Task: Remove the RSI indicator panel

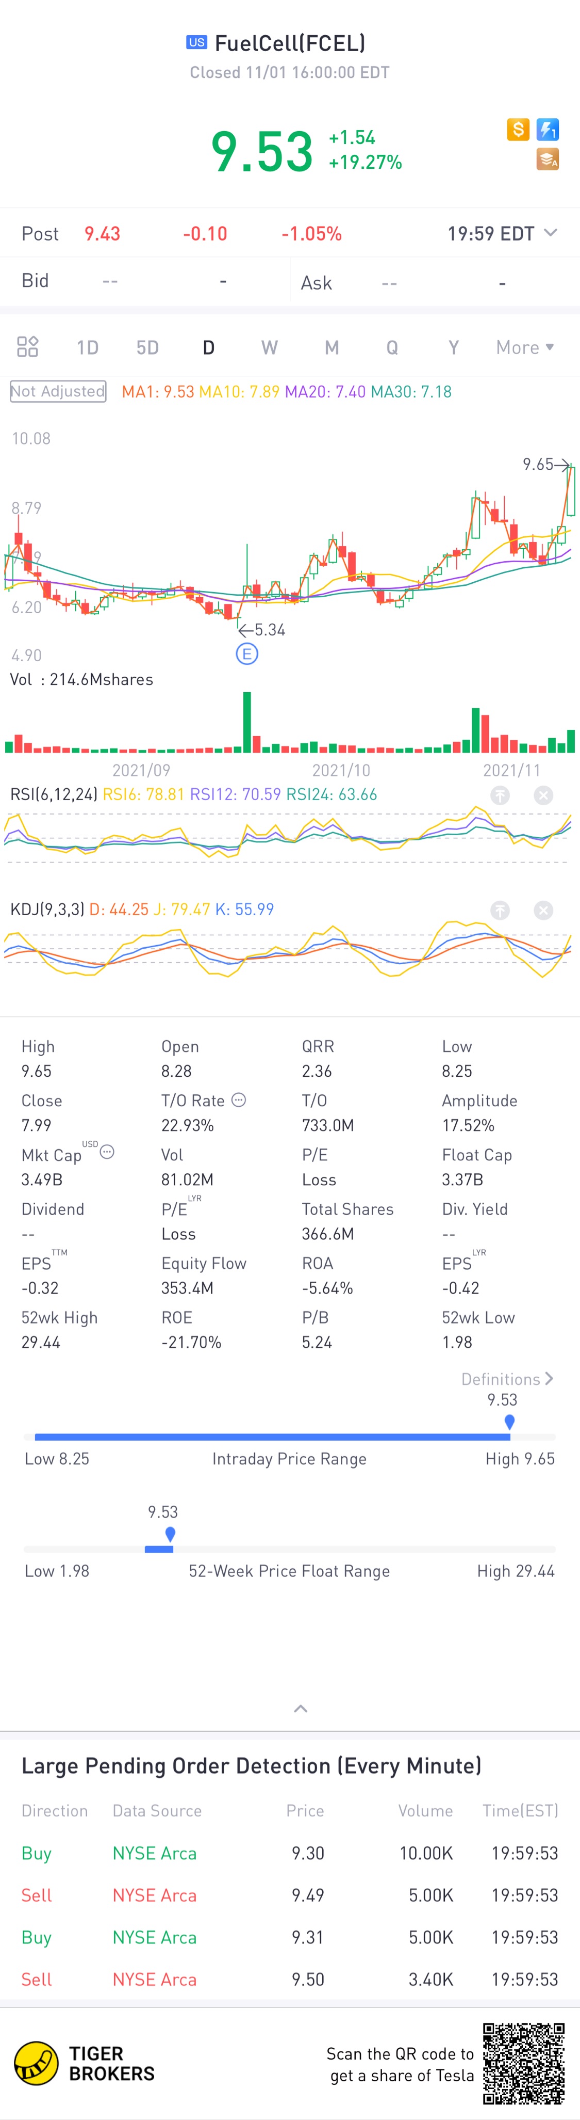Action: [543, 795]
